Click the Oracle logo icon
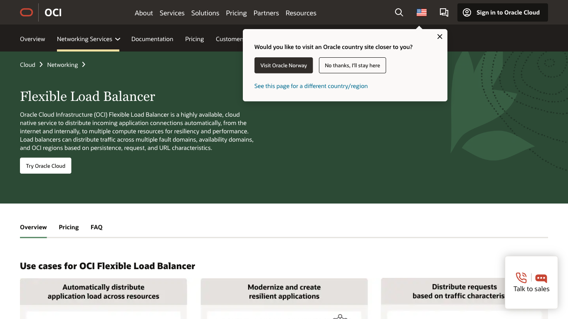Screen dimensions: 568x319 (27, 12)
